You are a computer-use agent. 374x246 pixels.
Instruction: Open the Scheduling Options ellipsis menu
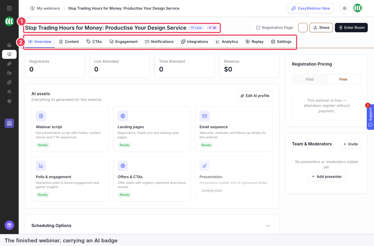268,226
